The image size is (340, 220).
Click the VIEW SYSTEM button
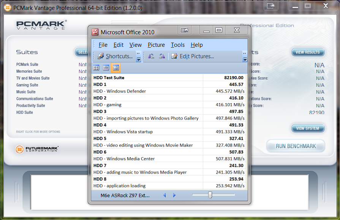point(308,128)
